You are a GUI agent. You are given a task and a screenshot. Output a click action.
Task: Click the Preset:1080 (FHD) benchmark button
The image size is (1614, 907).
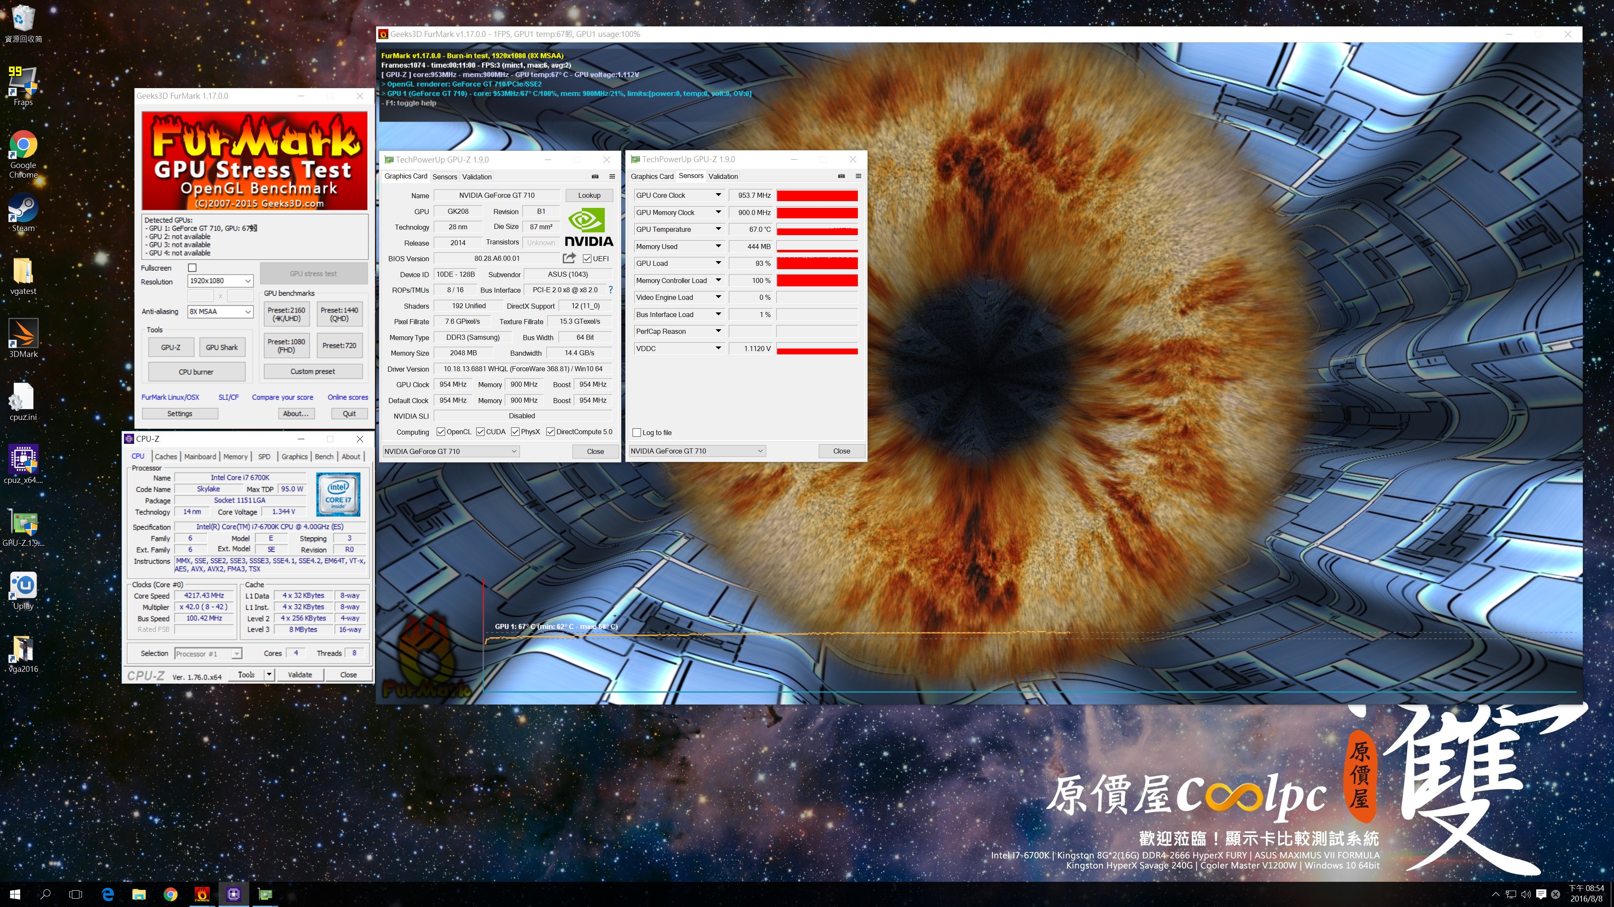click(x=286, y=346)
